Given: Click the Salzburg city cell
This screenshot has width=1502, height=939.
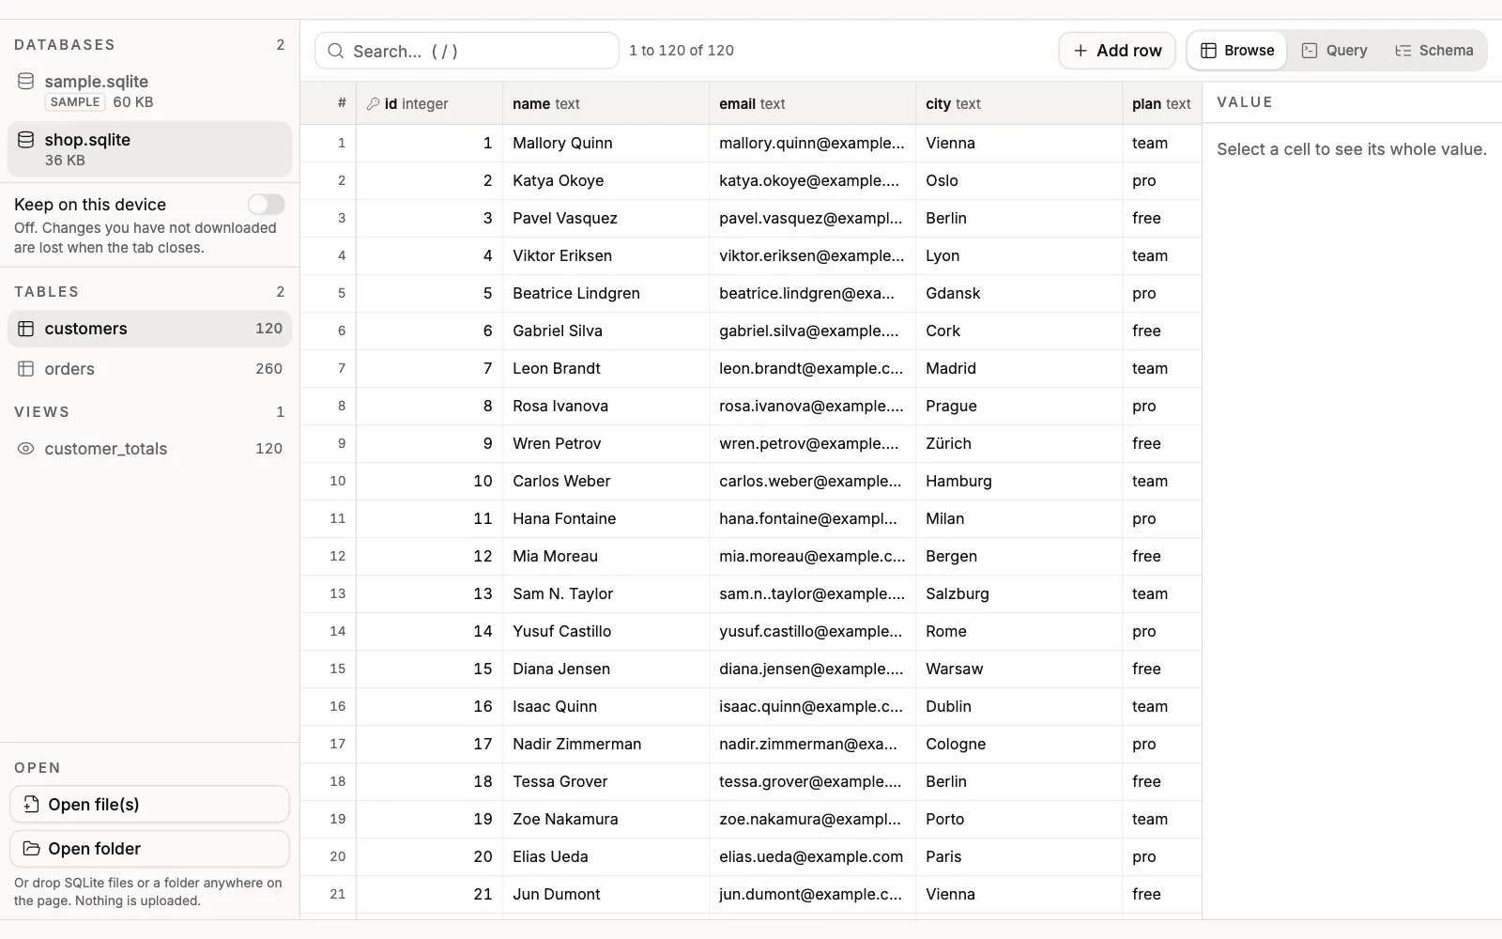Looking at the screenshot, I should click(x=1019, y=594).
